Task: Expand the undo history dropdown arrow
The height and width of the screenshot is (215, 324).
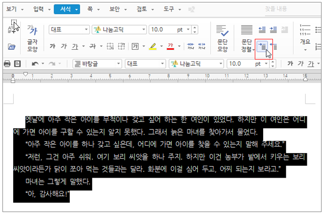Action: [x=43, y=63]
